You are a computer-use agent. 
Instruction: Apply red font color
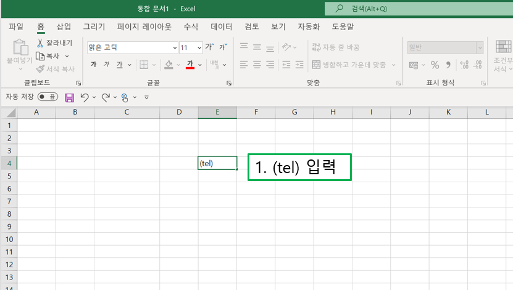[190, 65]
